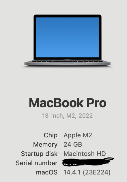Click the 14.4.1 macOS version number
Viewport: 127px width, 182px height.
point(72,172)
